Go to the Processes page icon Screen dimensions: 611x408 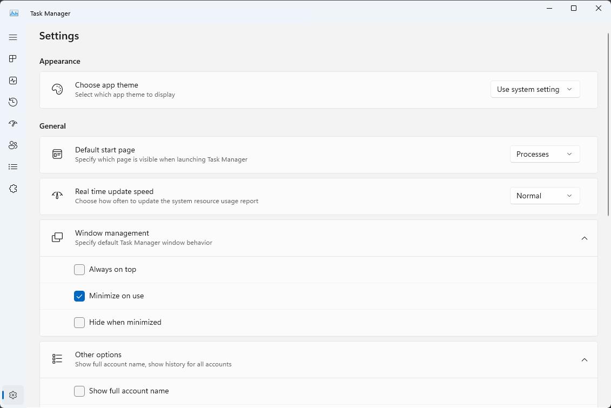13,59
